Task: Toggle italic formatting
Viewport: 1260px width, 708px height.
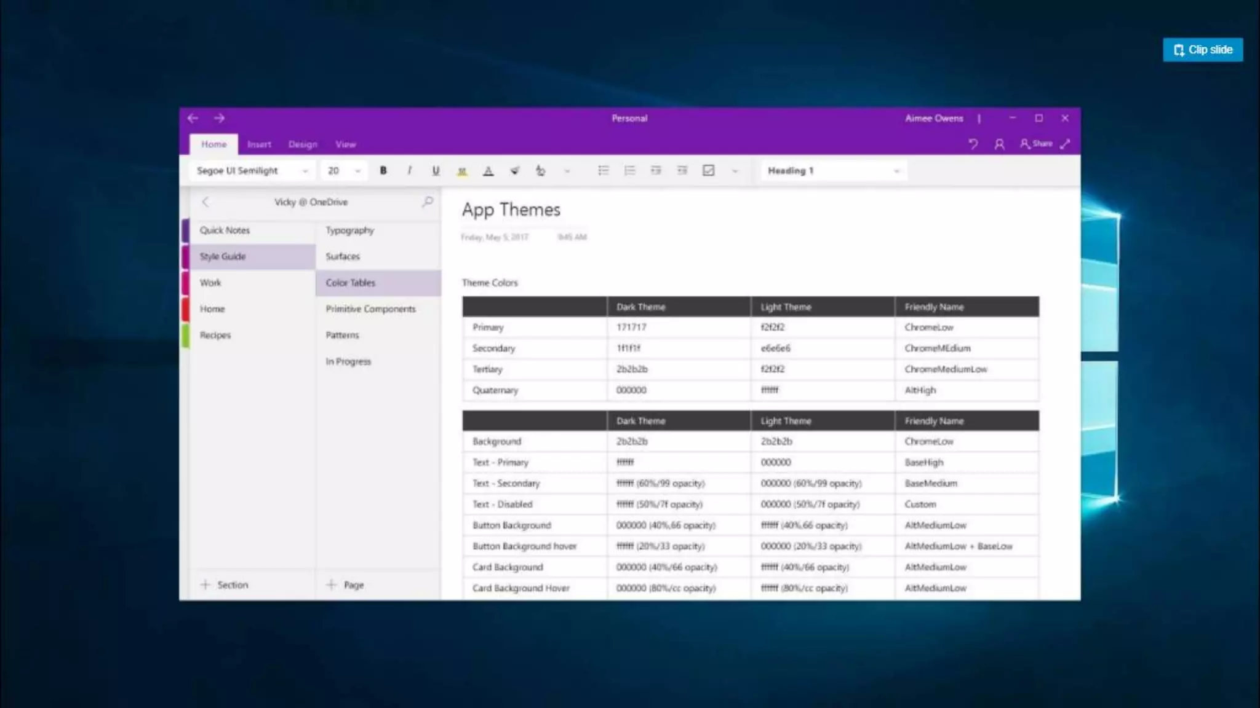Action: point(409,170)
